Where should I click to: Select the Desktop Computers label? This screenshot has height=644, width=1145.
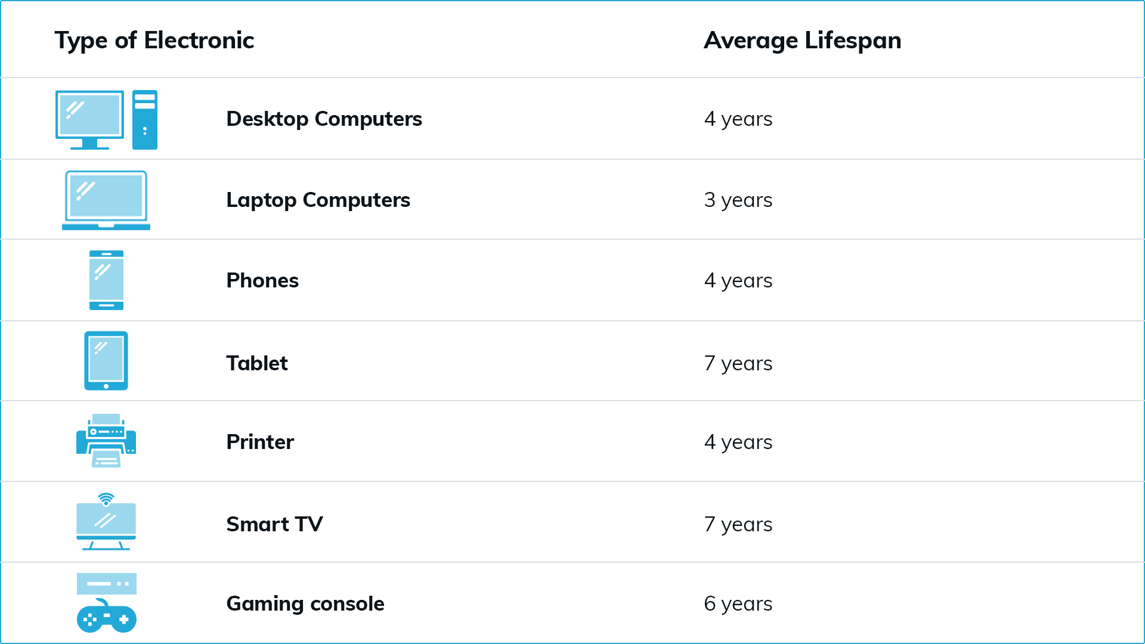[324, 119]
